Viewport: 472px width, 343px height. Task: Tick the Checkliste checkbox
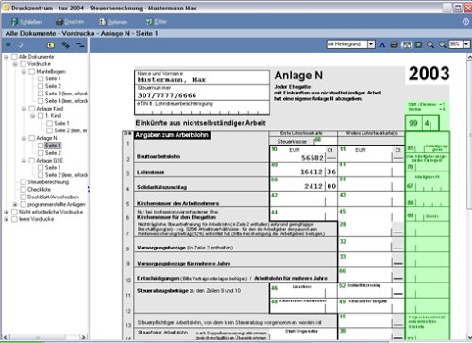(23, 190)
